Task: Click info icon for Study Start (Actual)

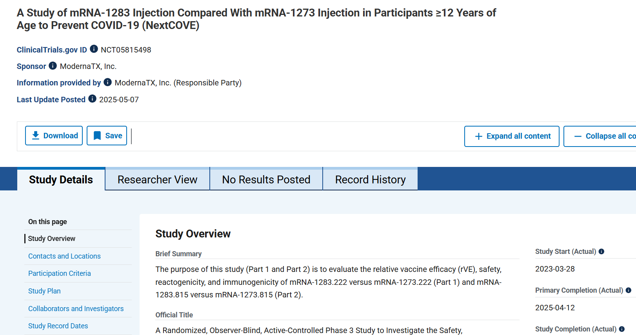Action: 601,252
